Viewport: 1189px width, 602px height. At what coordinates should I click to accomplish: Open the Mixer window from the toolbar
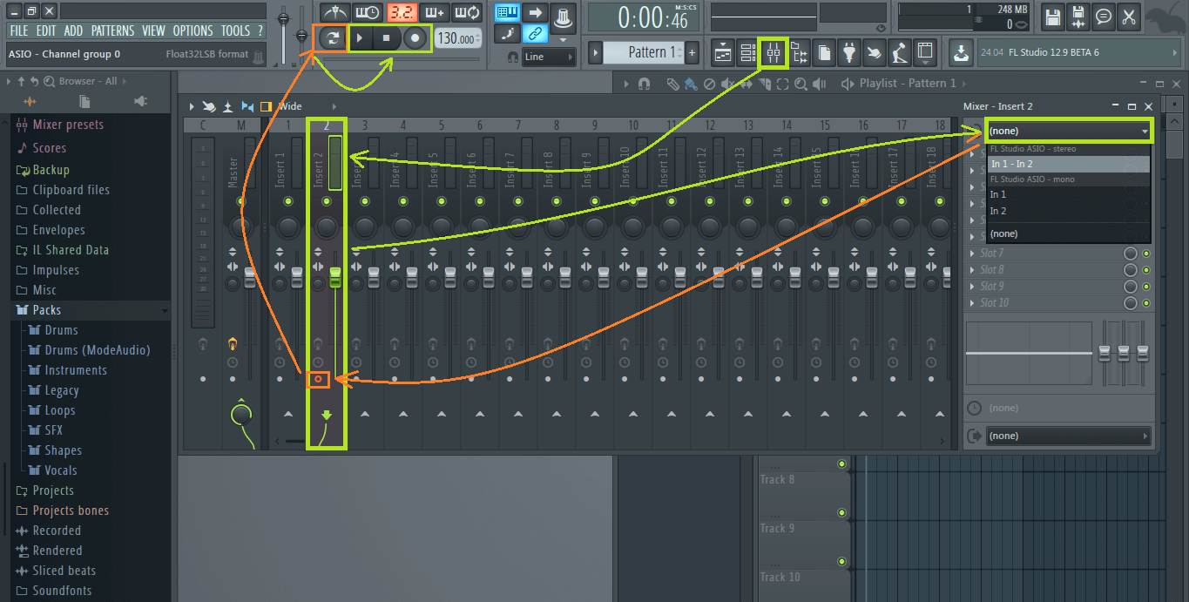point(774,53)
